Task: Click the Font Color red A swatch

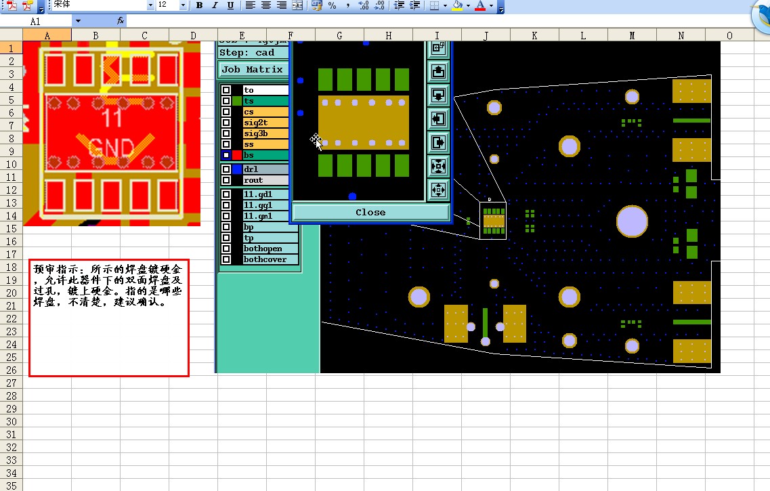Action: pos(480,5)
